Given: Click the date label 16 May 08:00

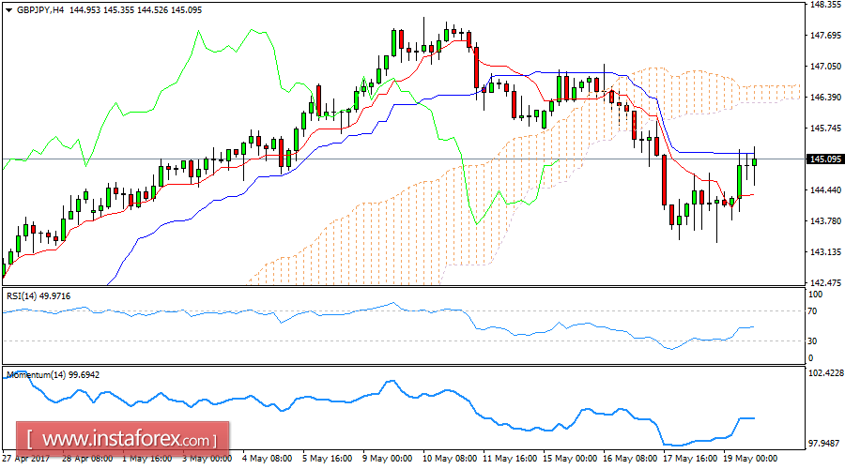Looking at the screenshot, I should 631,459.
